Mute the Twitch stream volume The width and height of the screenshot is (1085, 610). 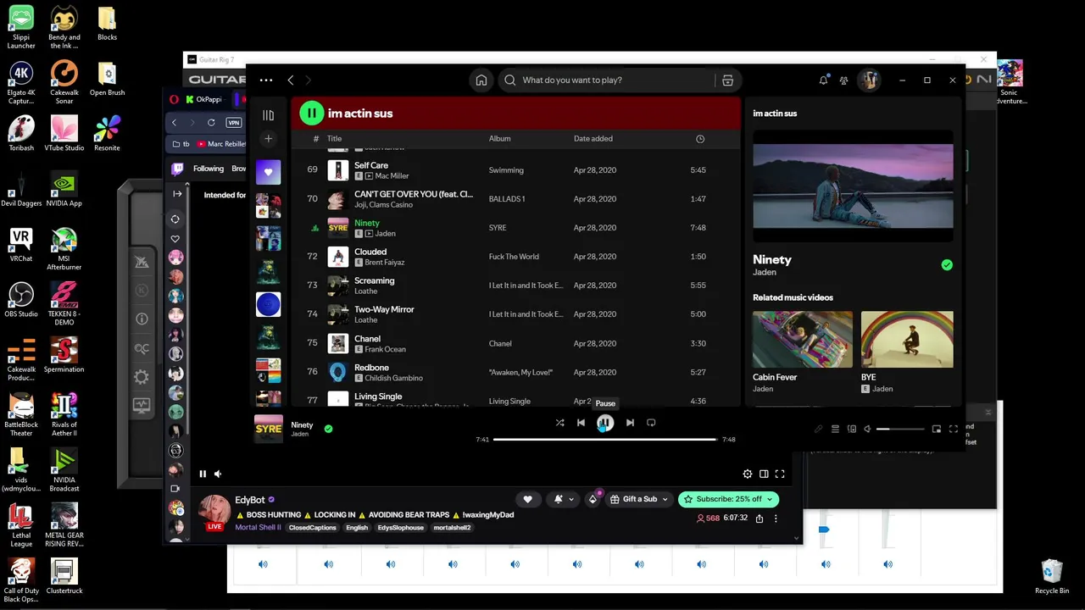[x=218, y=474]
